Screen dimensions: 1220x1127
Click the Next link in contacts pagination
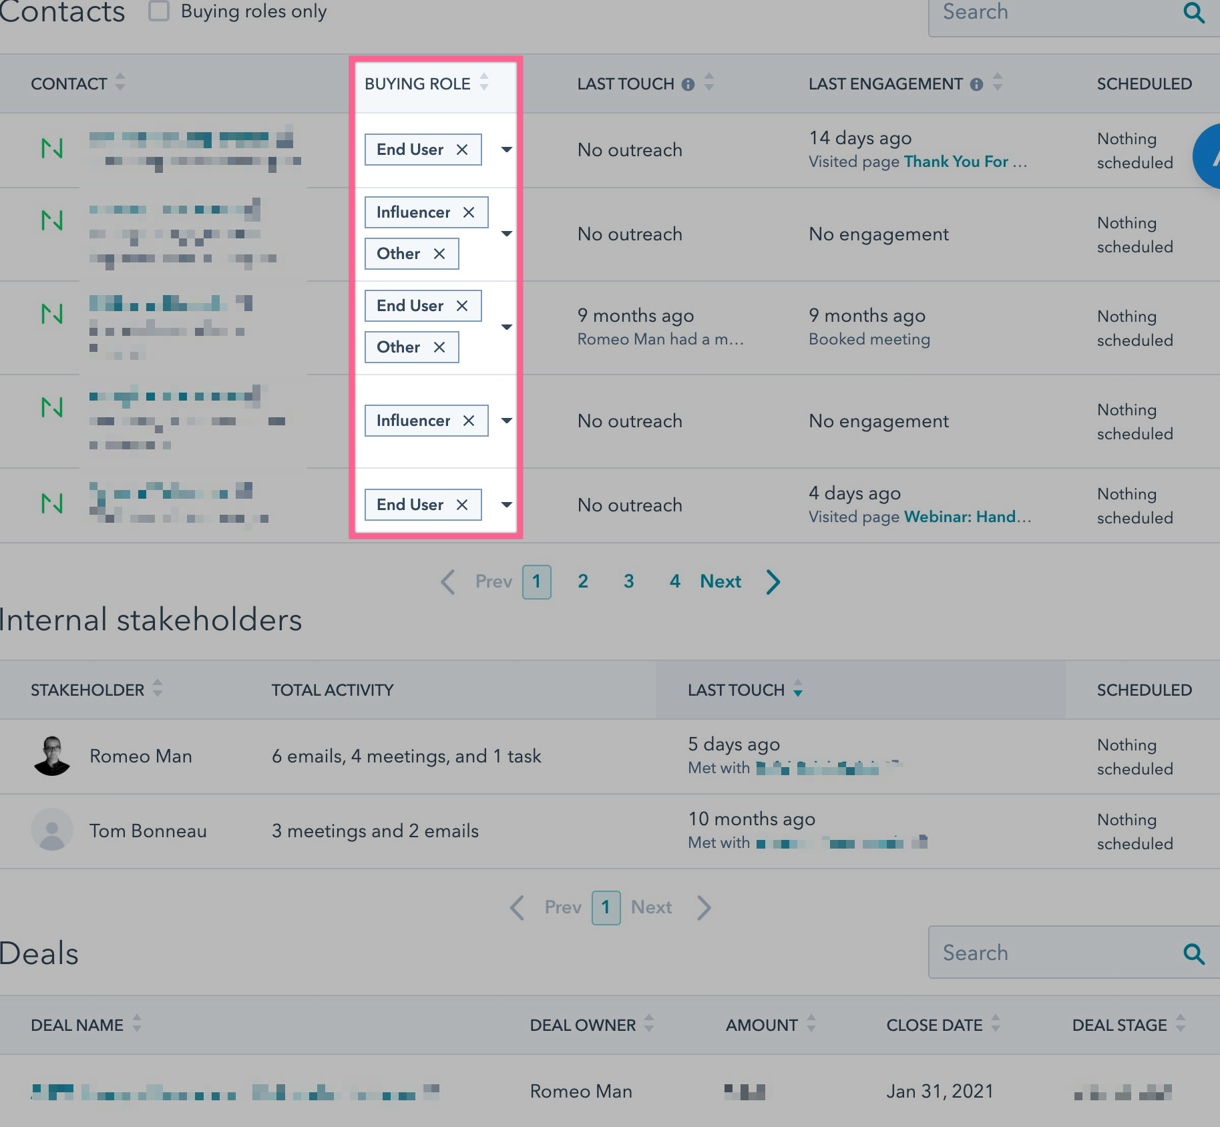[721, 582]
